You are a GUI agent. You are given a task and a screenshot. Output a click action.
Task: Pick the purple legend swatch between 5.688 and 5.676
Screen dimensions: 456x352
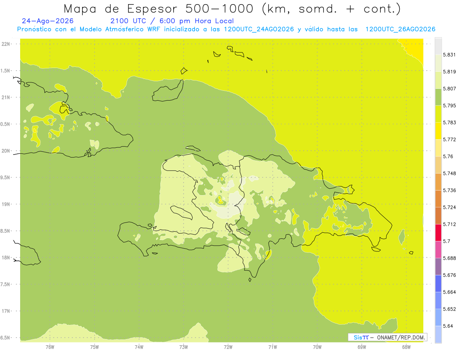(x=438, y=267)
